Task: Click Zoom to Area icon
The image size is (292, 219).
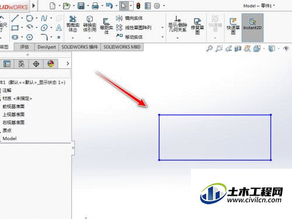Action: [x=219, y=48]
